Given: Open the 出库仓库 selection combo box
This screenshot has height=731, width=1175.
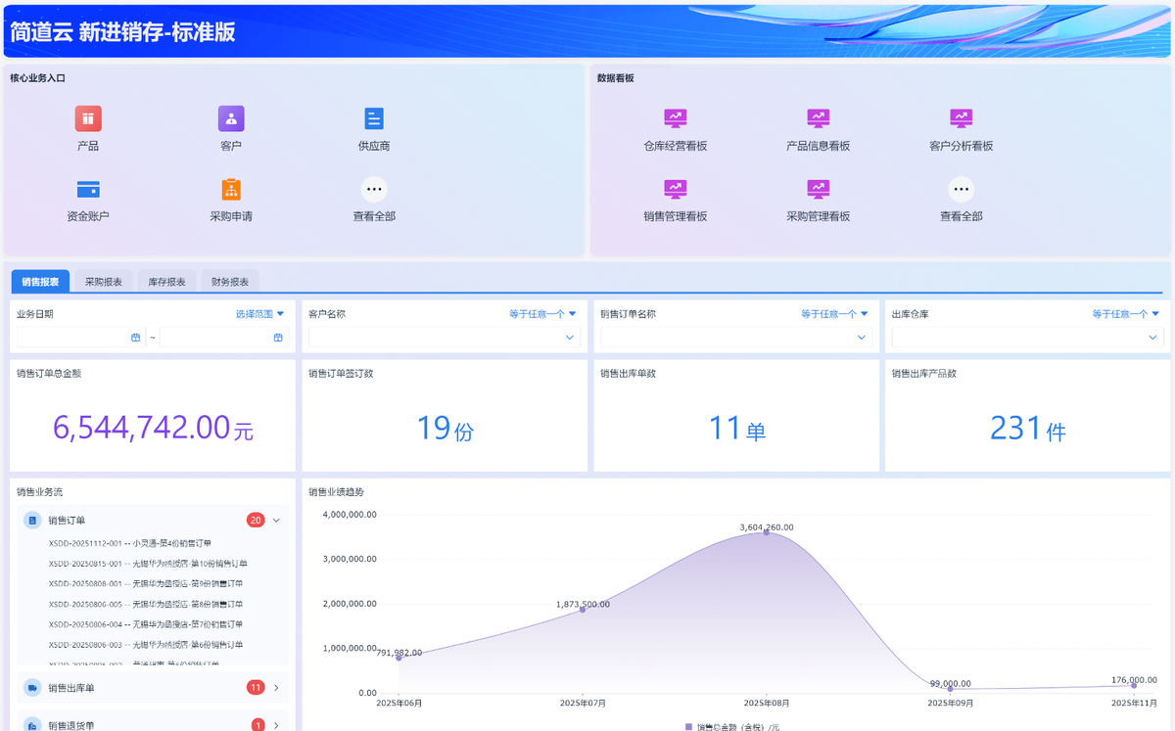Looking at the screenshot, I should pos(1027,338).
